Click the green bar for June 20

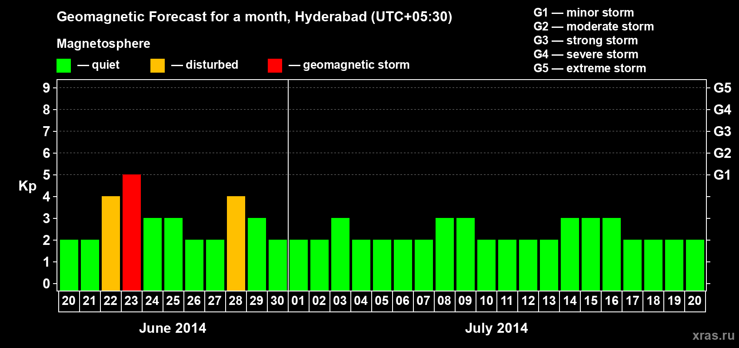click(69, 265)
